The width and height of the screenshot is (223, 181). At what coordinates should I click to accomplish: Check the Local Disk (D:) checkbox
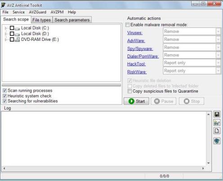coord(12,34)
